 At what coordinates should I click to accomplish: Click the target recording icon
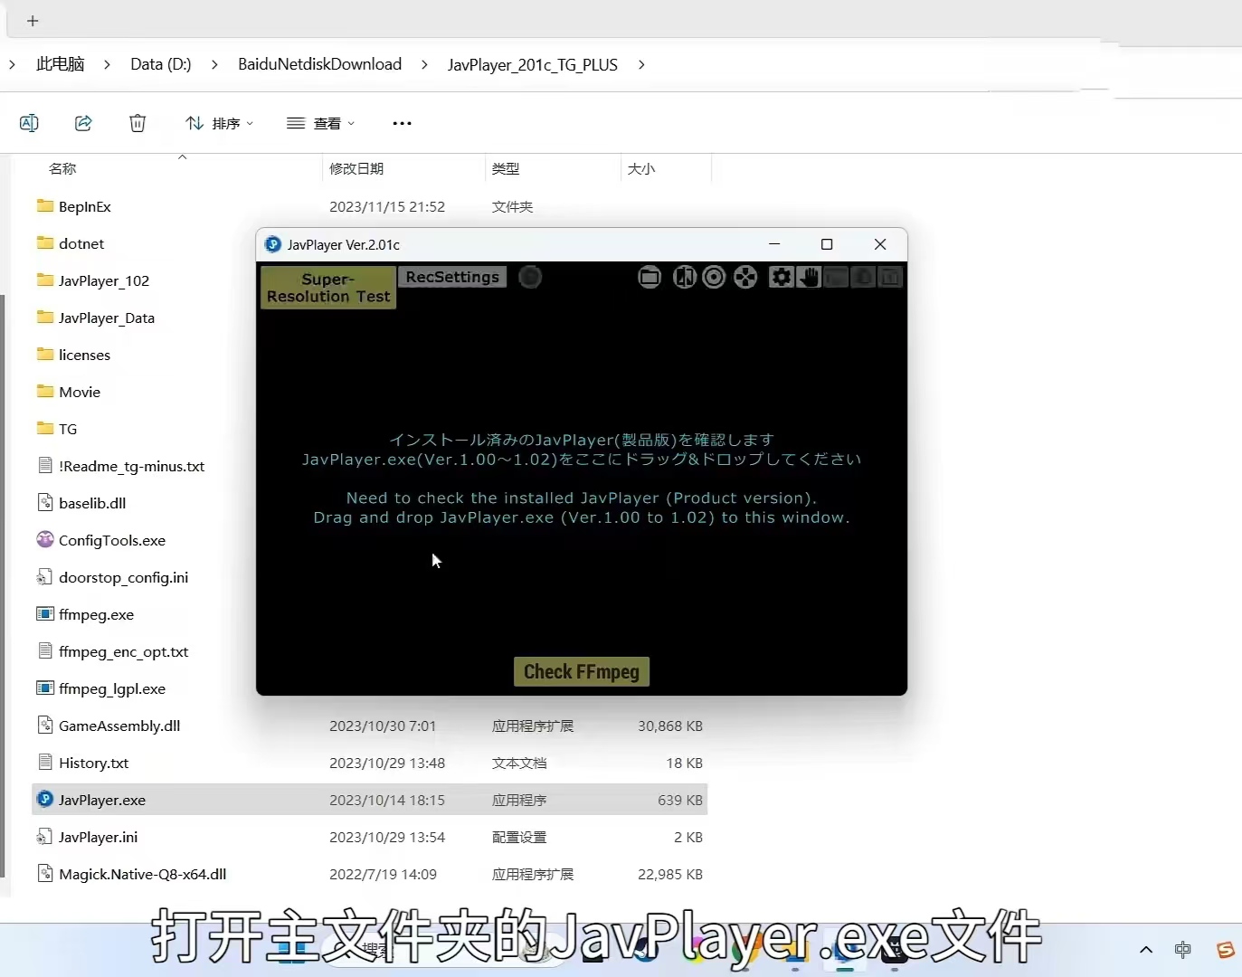[x=714, y=277]
